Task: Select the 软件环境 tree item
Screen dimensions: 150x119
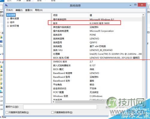Action: click(x=14, y=26)
